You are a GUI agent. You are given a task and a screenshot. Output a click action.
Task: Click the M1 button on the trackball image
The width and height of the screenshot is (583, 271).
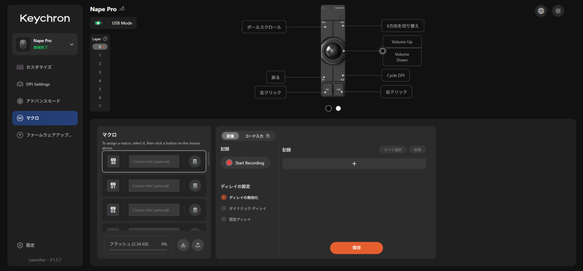coord(327,89)
